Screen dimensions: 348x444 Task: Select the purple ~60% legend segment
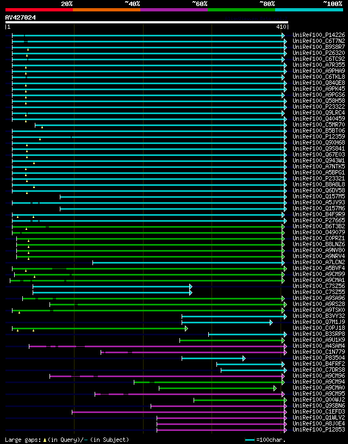click(x=174, y=10)
